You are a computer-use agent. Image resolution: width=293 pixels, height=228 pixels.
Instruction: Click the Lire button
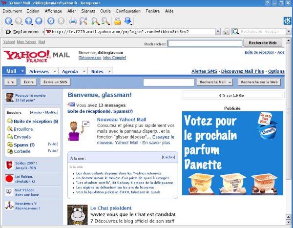[10, 82]
